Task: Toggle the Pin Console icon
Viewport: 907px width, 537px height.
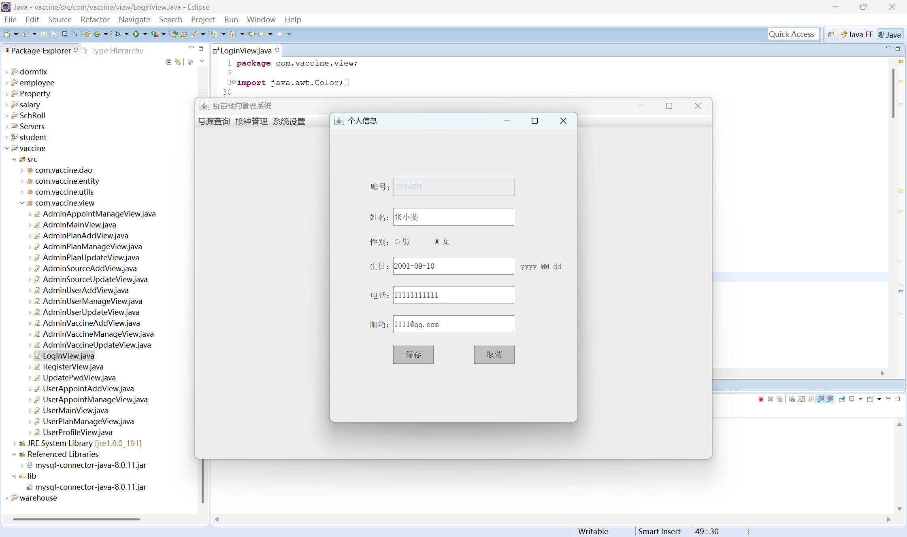Action: click(x=842, y=399)
